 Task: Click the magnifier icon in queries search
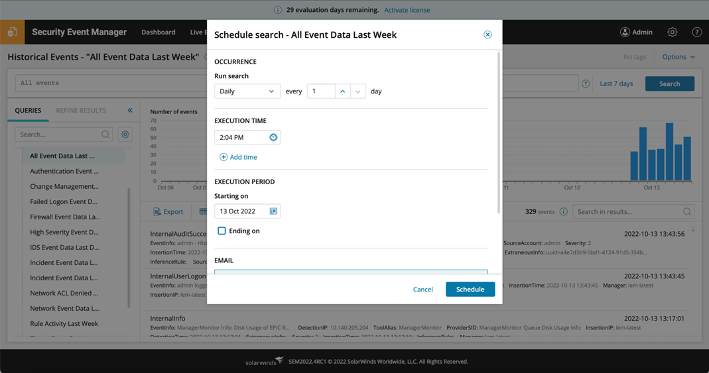click(105, 134)
